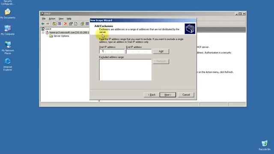Open the Action menu
The image size is (274, 154).
(52, 19)
